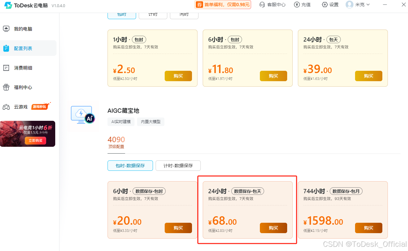Image resolution: width=408 pixels, height=251 pixels.
Task: Click the 数据保存·包天 tag
Action: pyautogui.click(x=248, y=191)
